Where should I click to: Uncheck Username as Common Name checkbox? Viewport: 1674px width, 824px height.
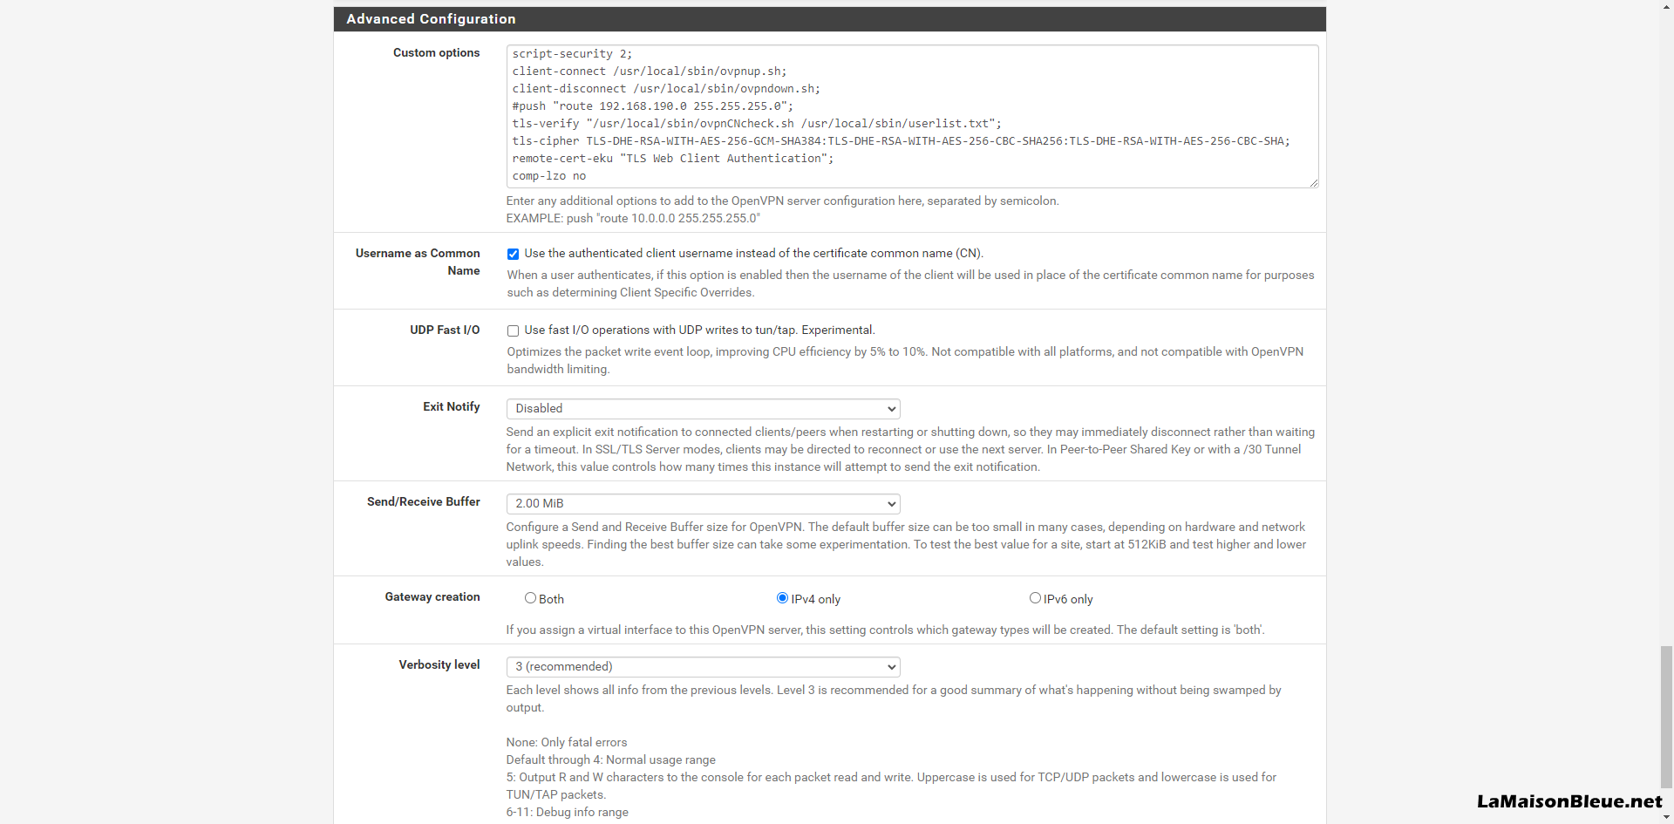point(513,254)
